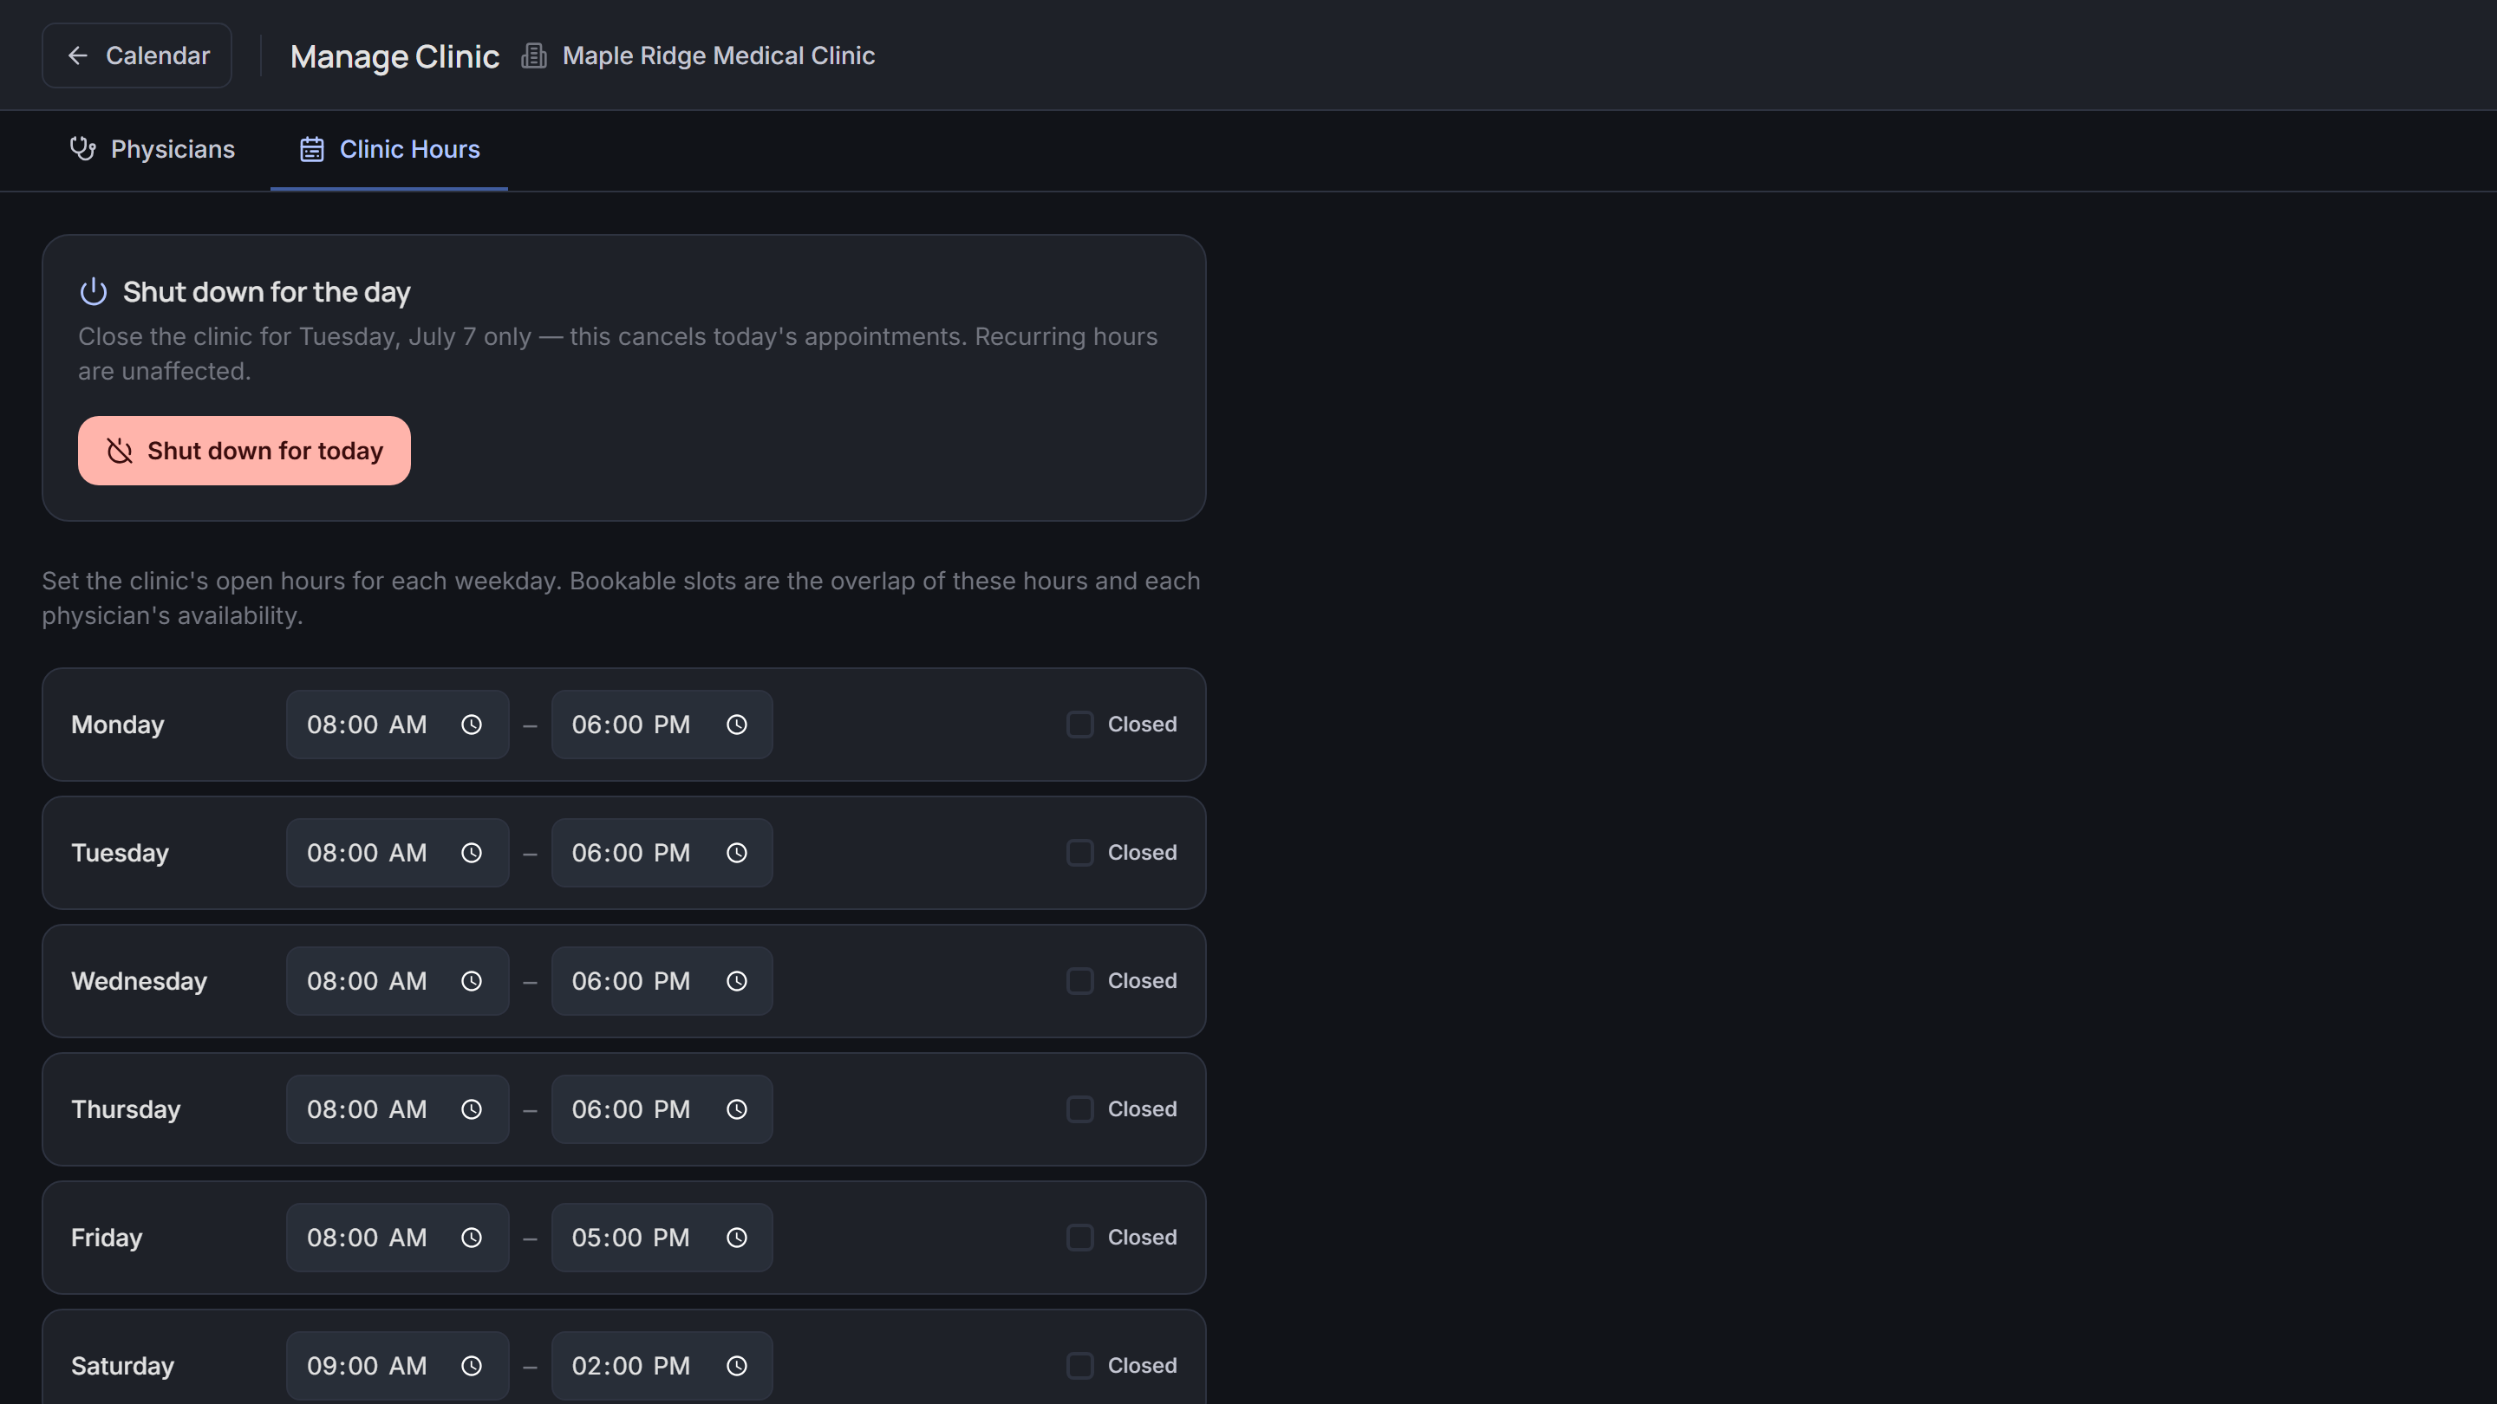This screenshot has height=1404, width=2497.
Task: Open Friday closing time clock picker icon
Action: [x=737, y=1238]
